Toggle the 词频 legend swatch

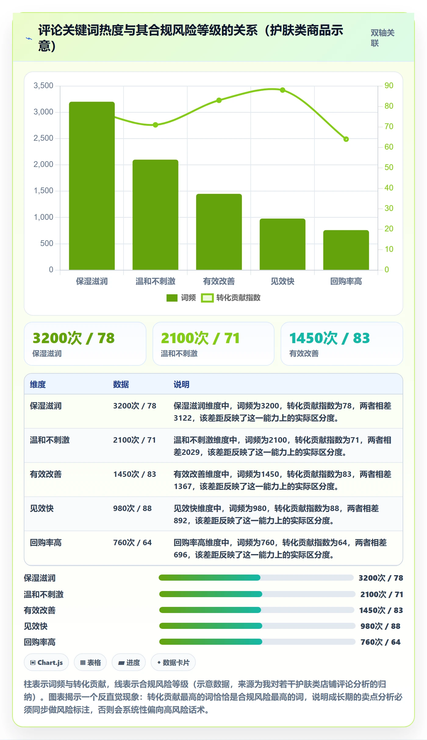(172, 298)
